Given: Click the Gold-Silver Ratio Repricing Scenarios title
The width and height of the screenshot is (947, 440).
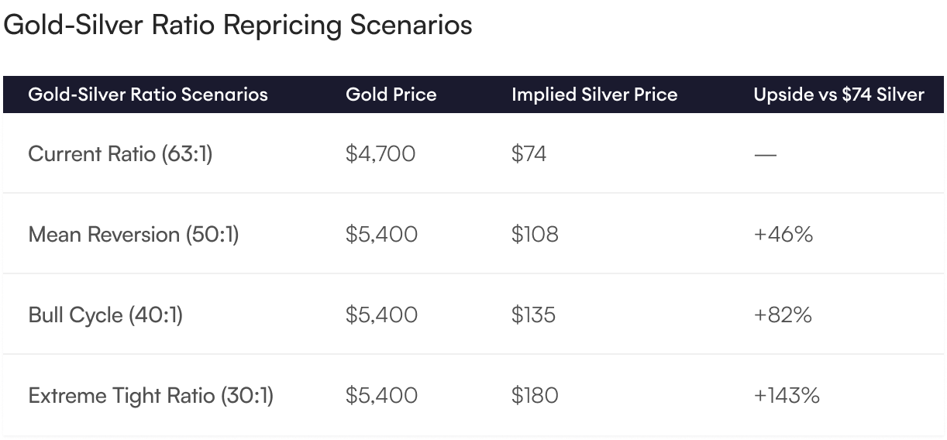Looking at the screenshot, I should tap(238, 26).
